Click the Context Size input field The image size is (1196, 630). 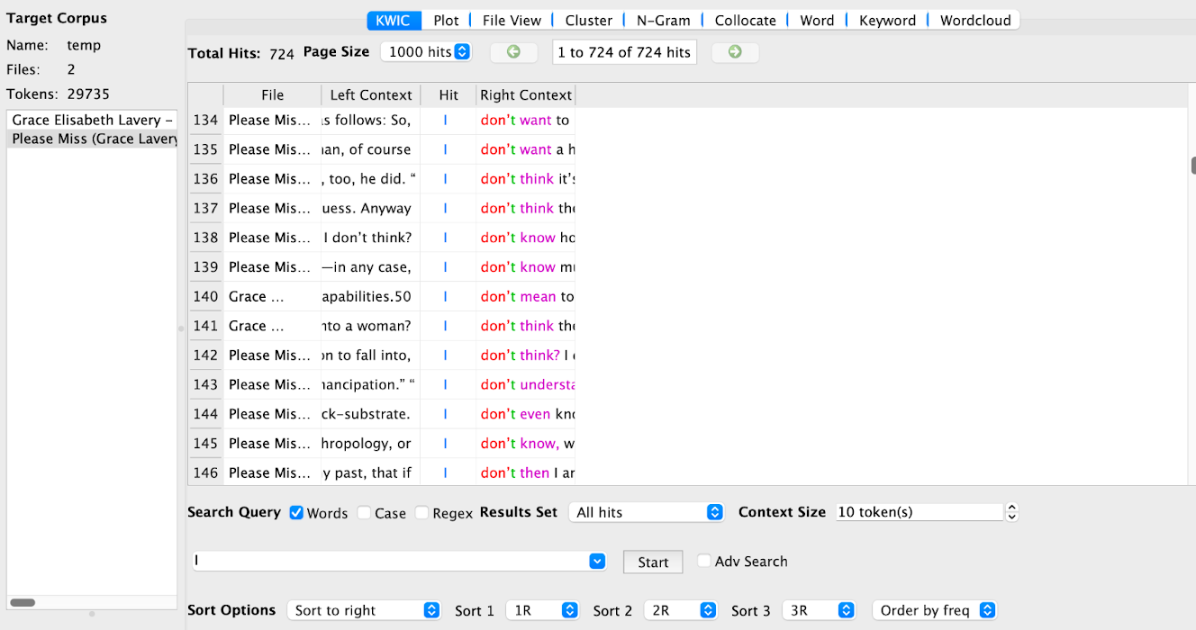click(920, 512)
